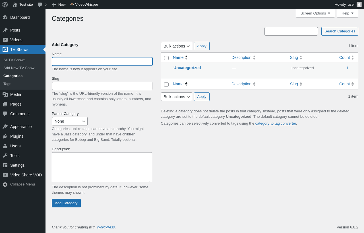The height and width of the screenshot is (233, 364).
Task: Click sort arrows beside top Name header
Action: [x=186, y=57]
